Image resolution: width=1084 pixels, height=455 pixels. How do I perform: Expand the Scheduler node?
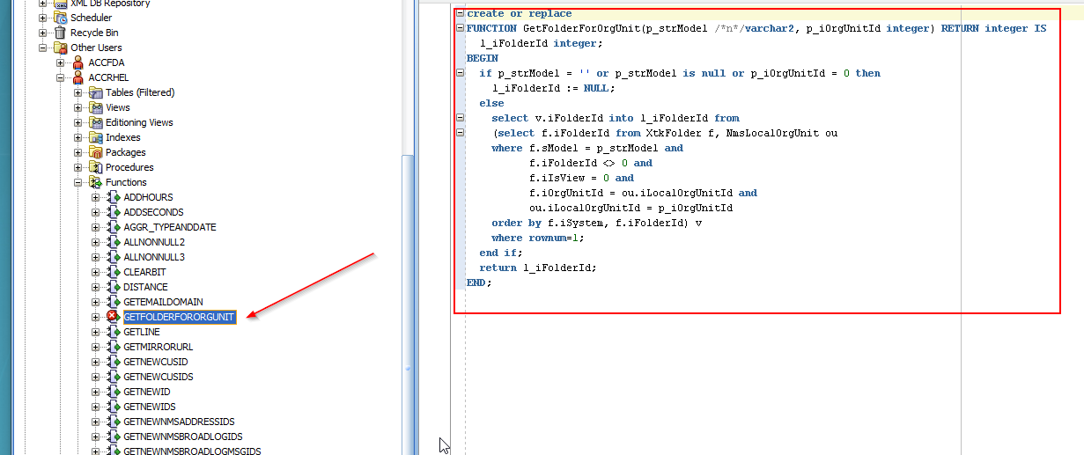[x=43, y=18]
